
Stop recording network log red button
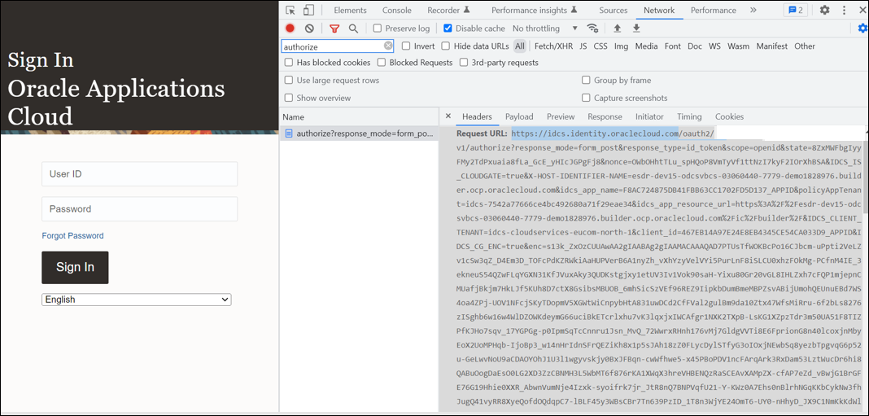tap(290, 28)
